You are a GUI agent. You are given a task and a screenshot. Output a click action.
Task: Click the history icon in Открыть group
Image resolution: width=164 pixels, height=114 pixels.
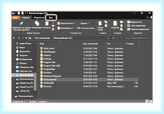(x=121, y=29)
